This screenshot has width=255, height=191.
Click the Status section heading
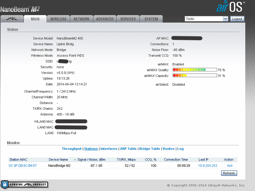[12, 29]
